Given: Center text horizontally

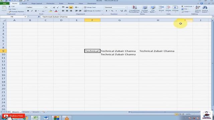Looking at the screenshot, I should pos(67,11).
